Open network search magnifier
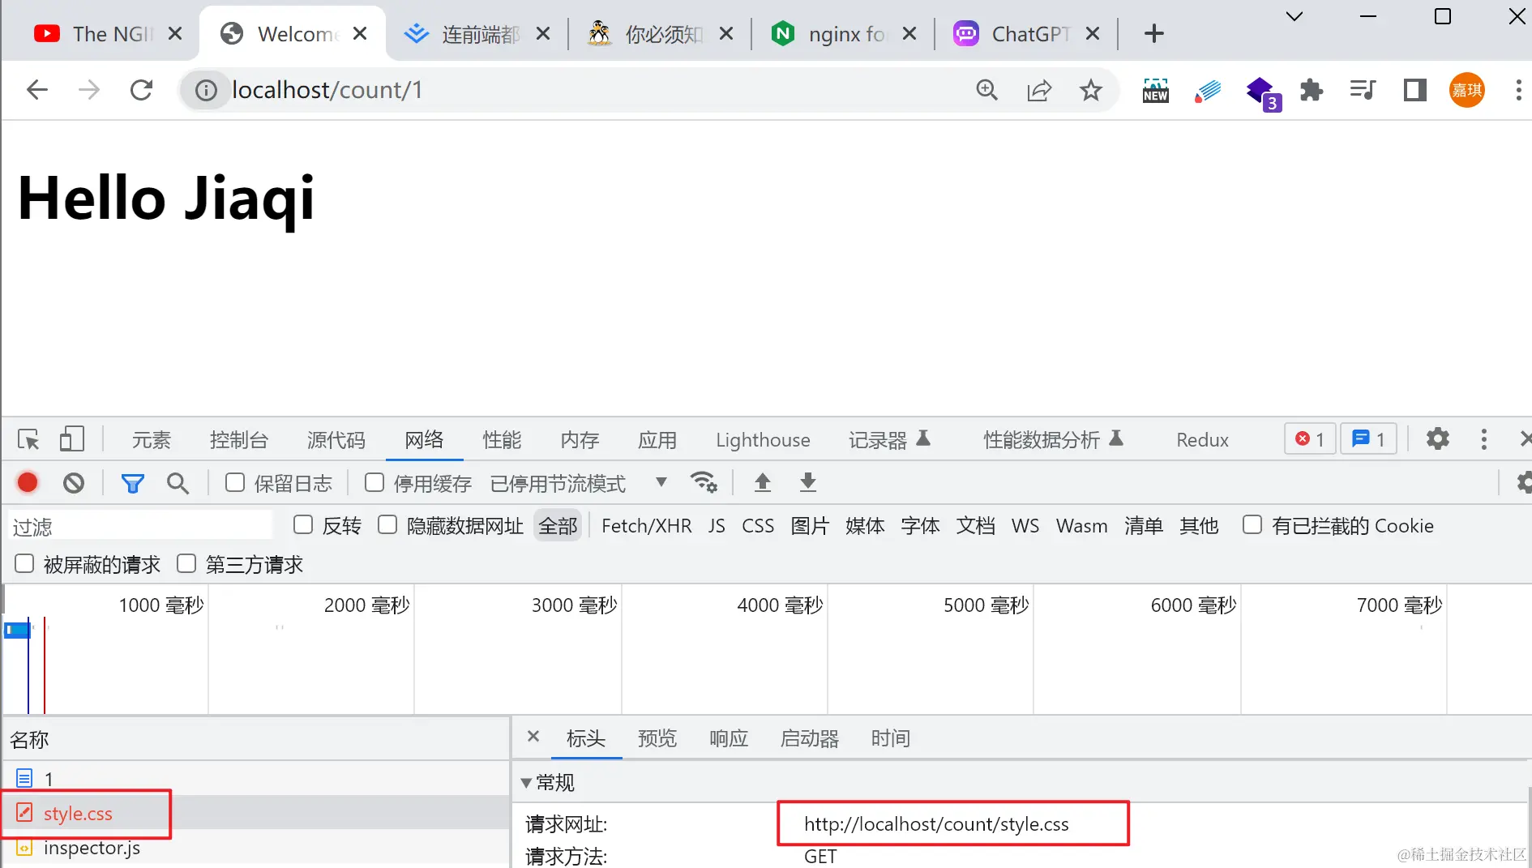The height and width of the screenshot is (868, 1532). pos(178,483)
